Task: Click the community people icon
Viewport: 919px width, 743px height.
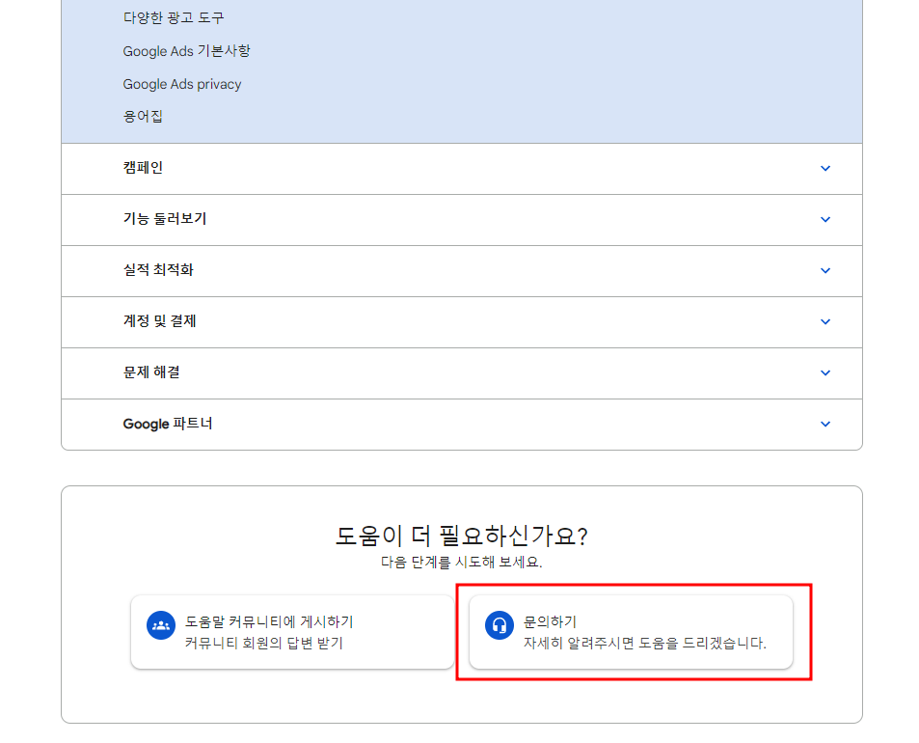Action: 161,625
